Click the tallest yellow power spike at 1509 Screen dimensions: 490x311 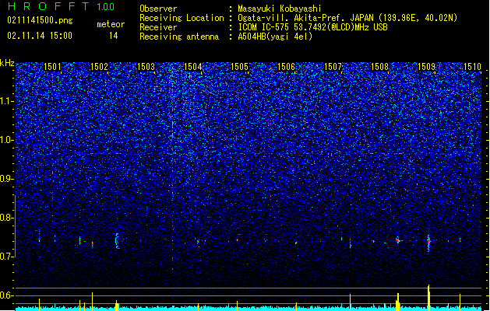point(428,298)
